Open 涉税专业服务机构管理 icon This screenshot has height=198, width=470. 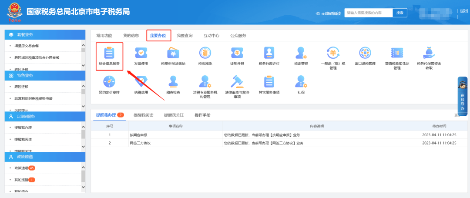tap(205, 81)
